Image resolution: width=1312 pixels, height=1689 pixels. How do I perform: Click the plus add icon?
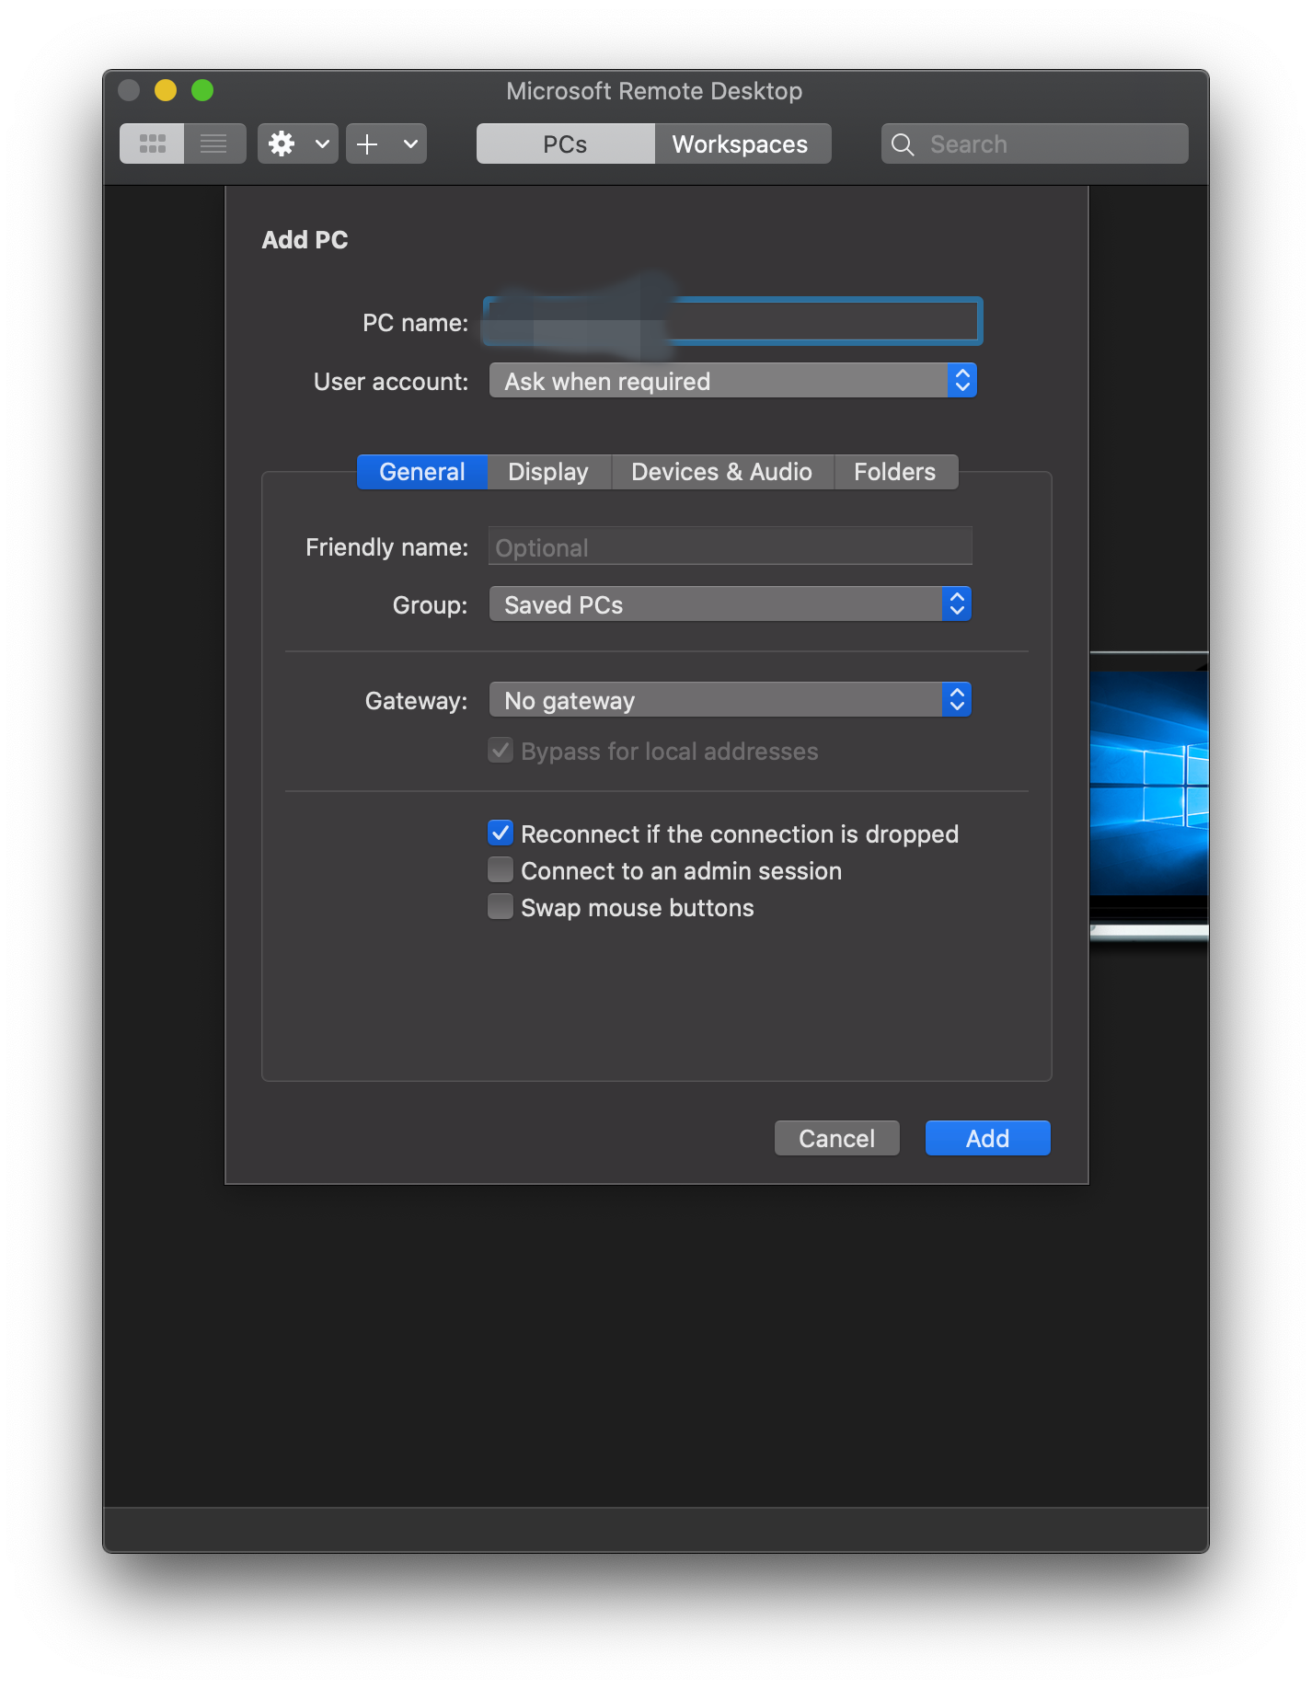367,144
